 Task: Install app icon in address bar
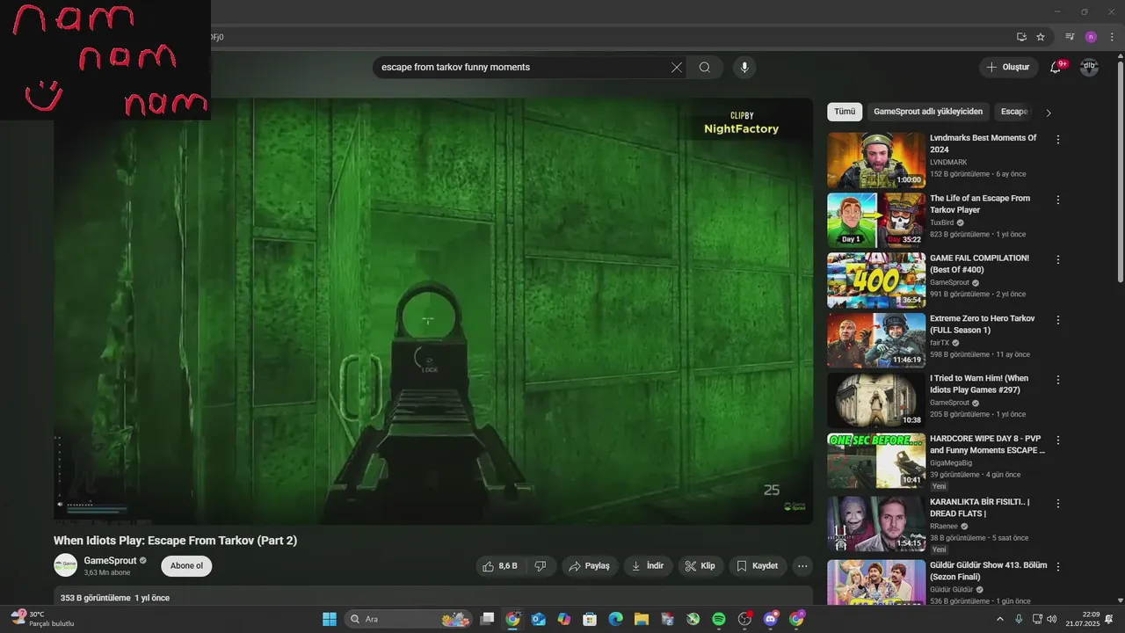pyautogui.click(x=1021, y=37)
